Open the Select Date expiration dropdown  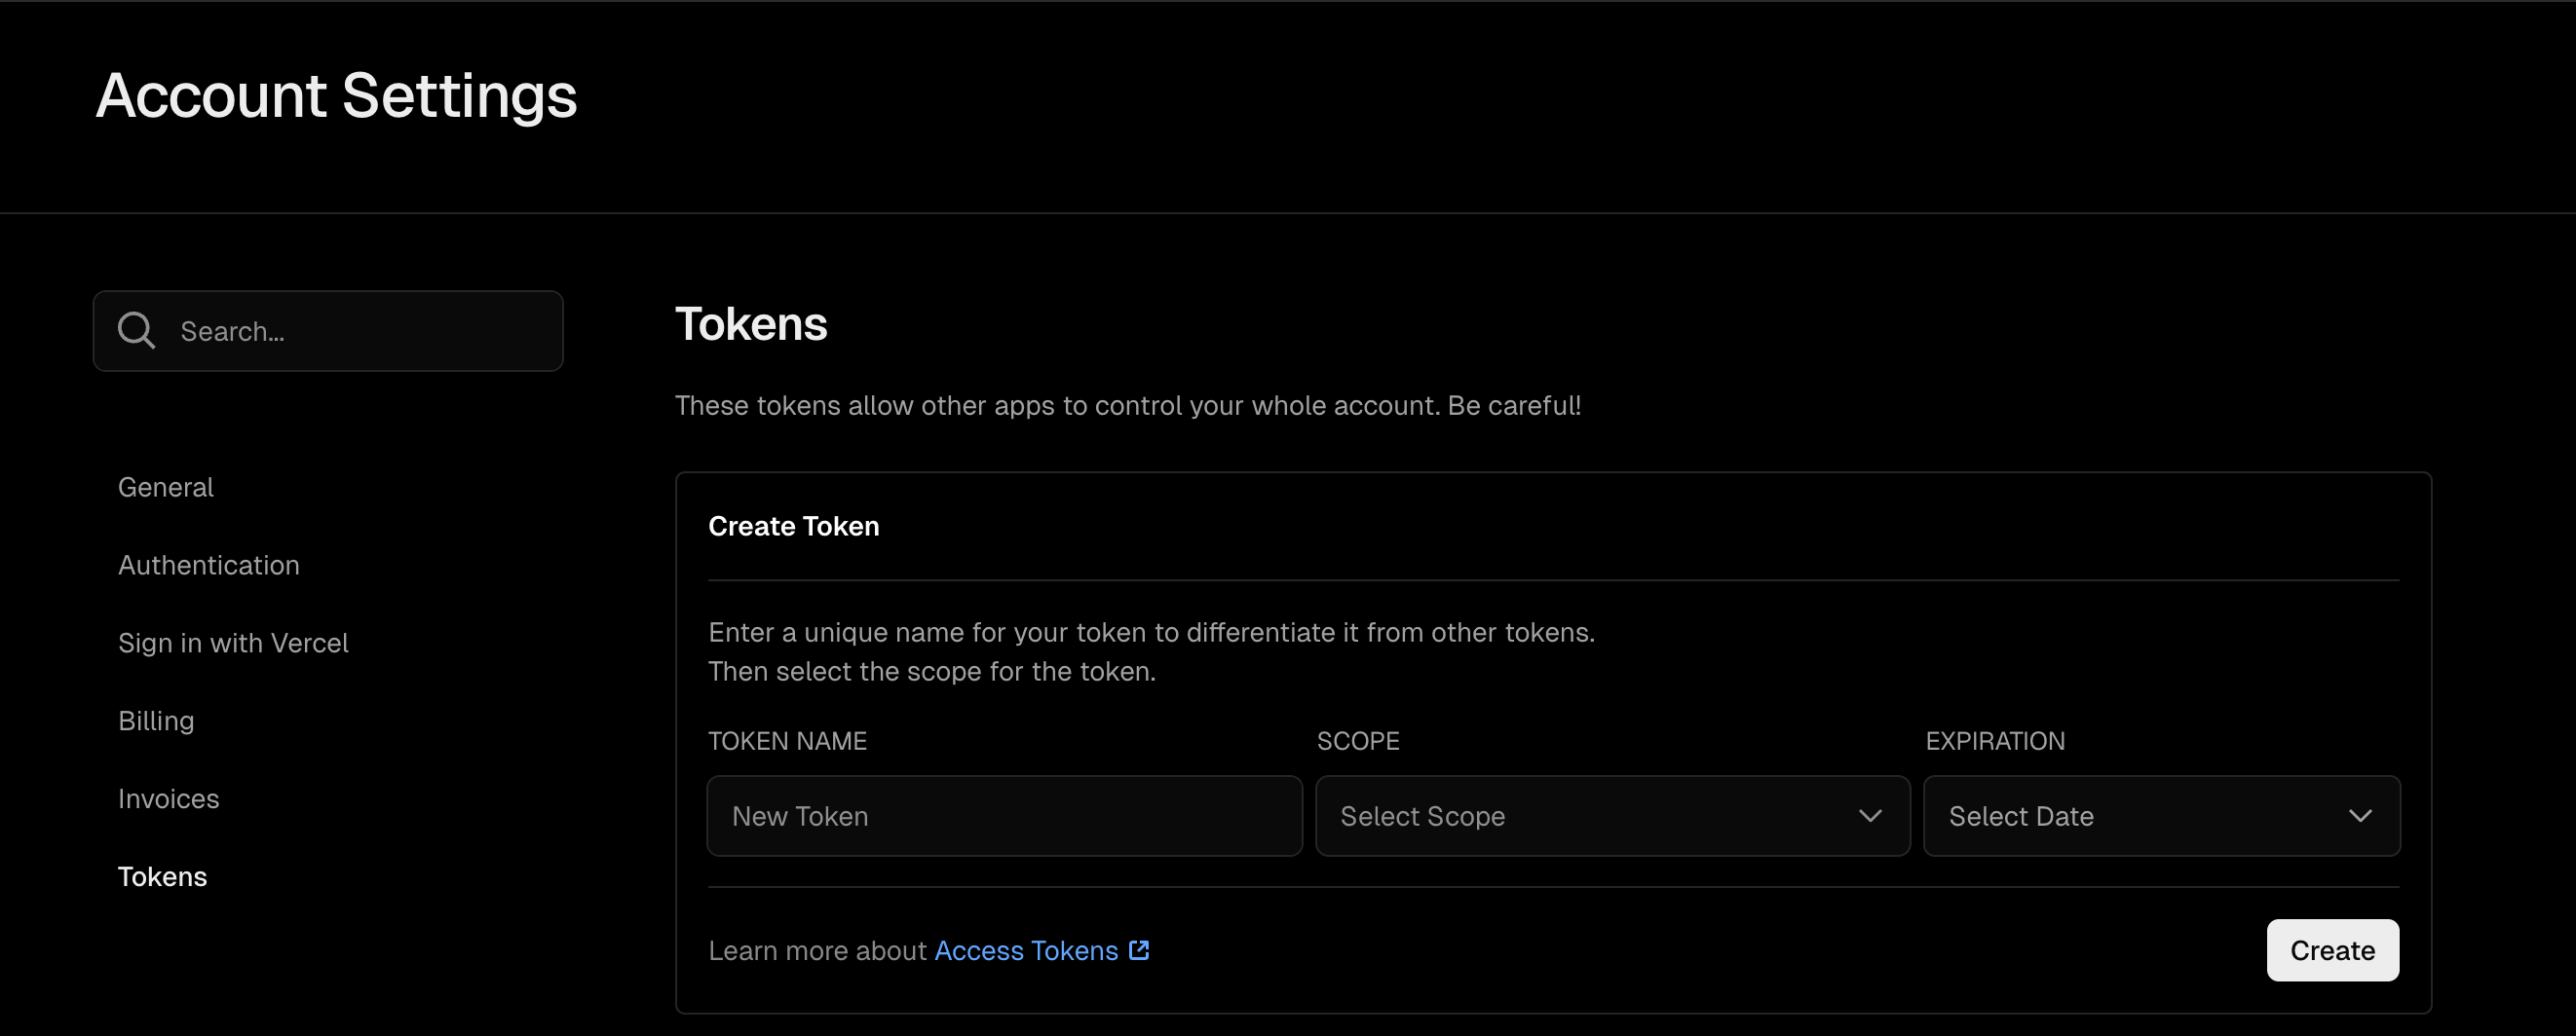click(2161, 816)
